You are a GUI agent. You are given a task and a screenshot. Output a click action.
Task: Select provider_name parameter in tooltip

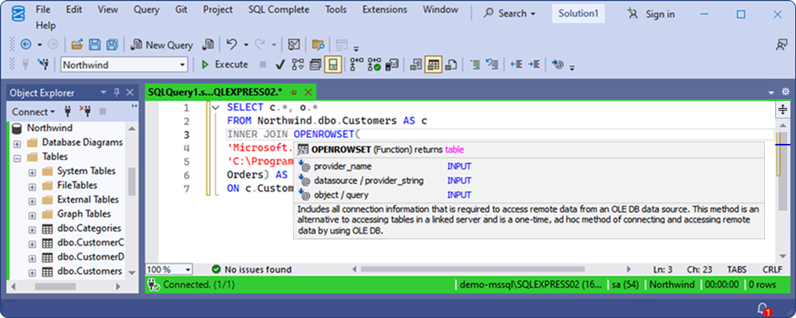click(x=343, y=166)
